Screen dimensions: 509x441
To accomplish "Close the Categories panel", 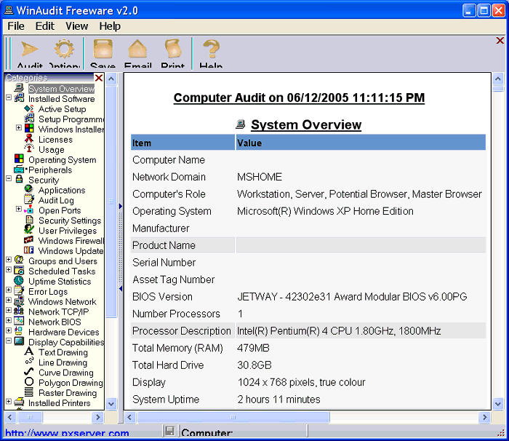I will [x=99, y=78].
